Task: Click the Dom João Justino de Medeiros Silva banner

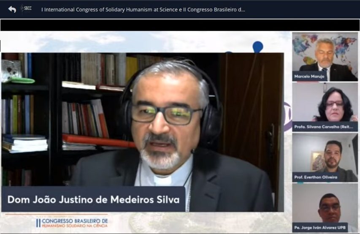Action: (x=93, y=199)
